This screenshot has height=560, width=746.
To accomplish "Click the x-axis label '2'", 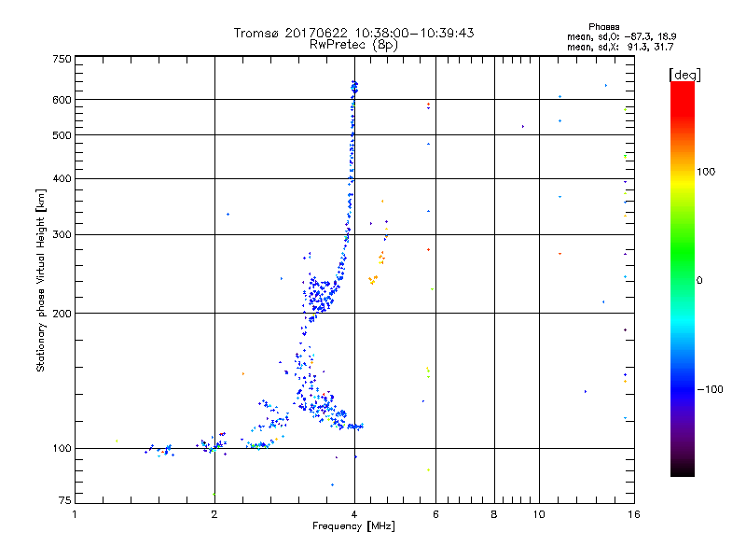I will 214,514.
